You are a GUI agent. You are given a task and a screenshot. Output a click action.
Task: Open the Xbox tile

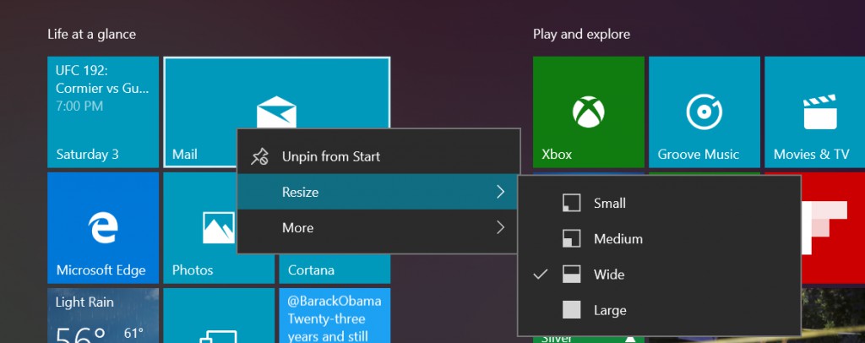(588, 112)
